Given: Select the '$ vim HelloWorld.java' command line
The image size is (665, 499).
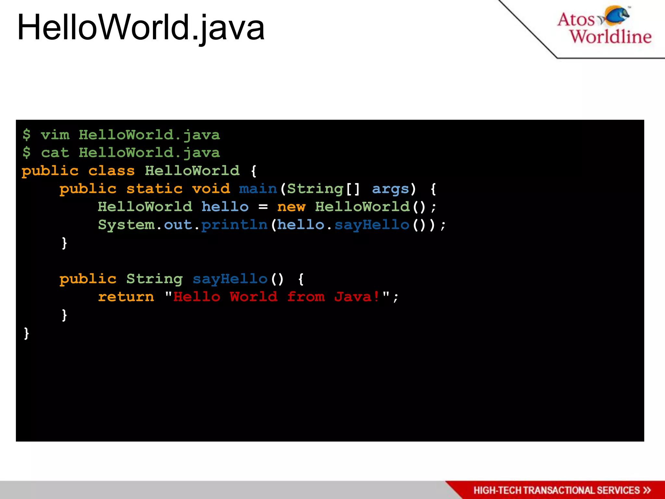Looking at the screenshot, I should 121,135.
